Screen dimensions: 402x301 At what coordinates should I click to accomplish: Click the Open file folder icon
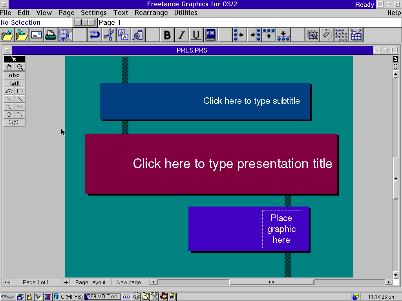pyautogui.click(x=7, y=35)
